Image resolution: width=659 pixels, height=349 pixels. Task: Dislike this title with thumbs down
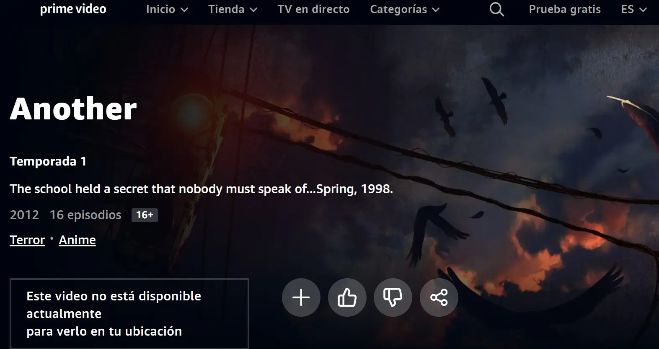[393, 297]
